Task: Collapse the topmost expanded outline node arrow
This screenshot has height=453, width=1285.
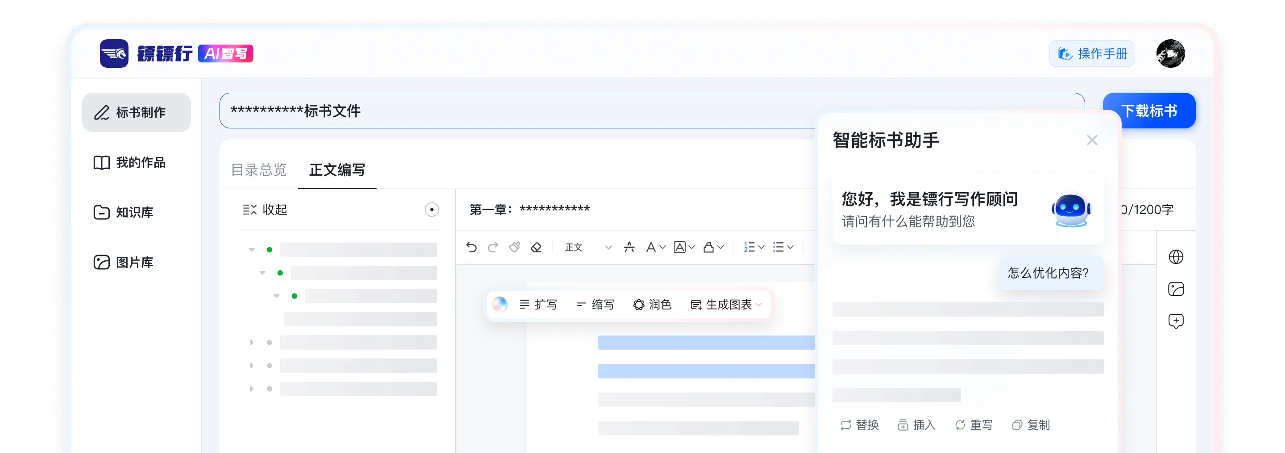Action: click(x=251, y=250)
